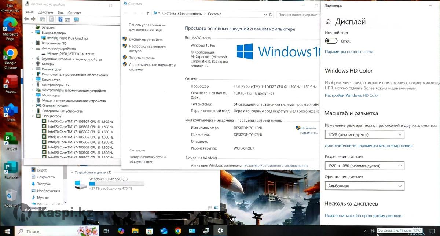This screenshot has width=440, height=236.
Task: Open the blue Help icon in Device Manager toolbar
Action: 60,19
